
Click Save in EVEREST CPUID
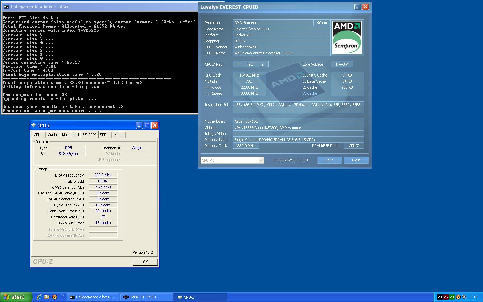[x=329, y=160]
